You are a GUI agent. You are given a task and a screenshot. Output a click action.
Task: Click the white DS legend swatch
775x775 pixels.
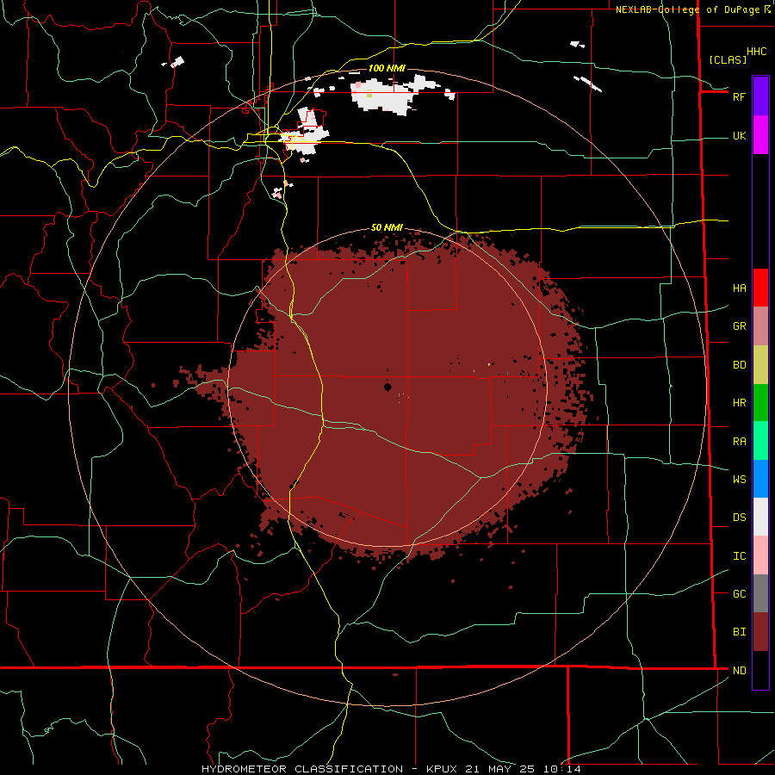coord(760,517)
